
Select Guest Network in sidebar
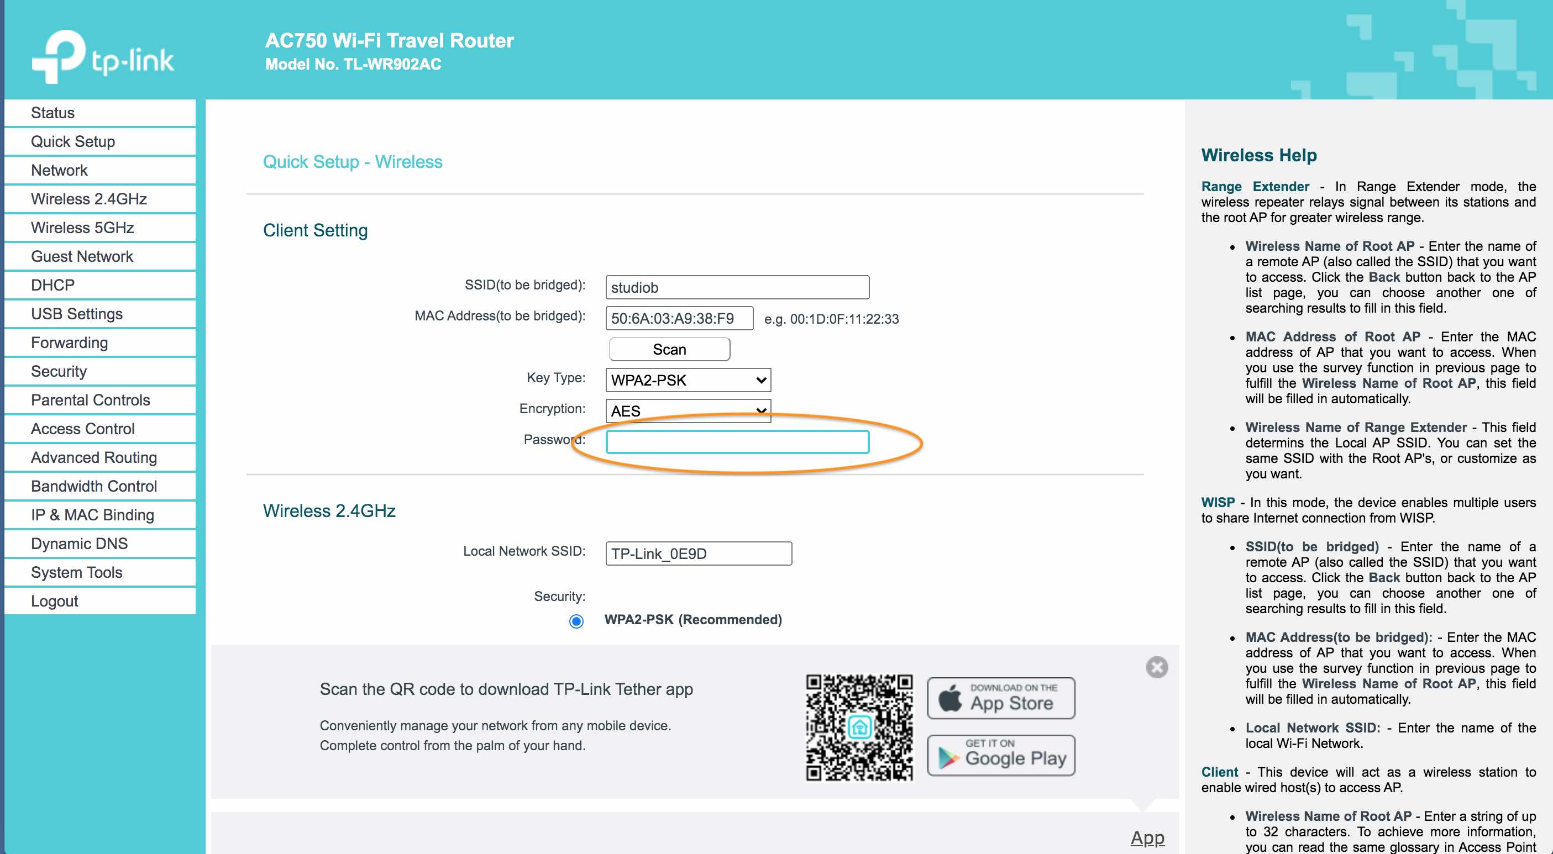[x=82, y=257]
